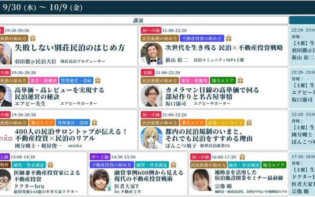The height and width of the screenshot is (197, 315).
Task: Open エアビー先生 speaker photo
Action: point(6,96)
